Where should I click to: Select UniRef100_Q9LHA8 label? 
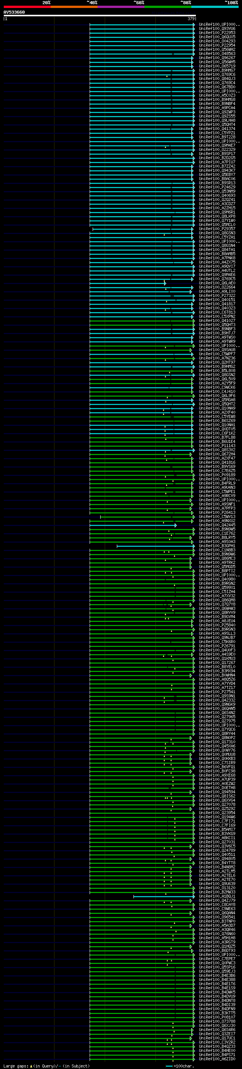[x=217, y=120]
